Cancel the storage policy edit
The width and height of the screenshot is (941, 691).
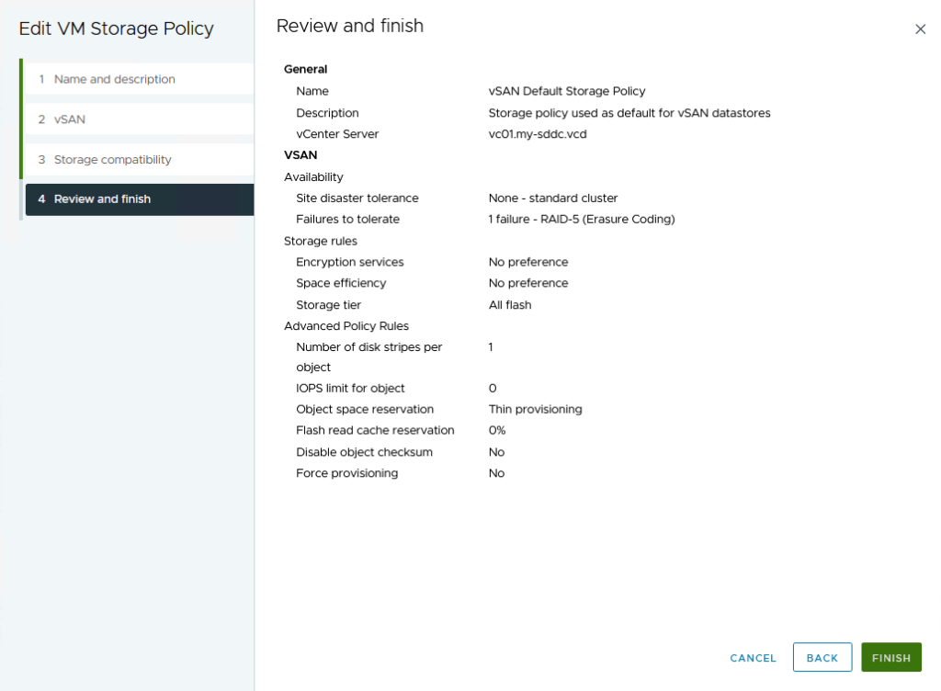(x=753, y=658)
